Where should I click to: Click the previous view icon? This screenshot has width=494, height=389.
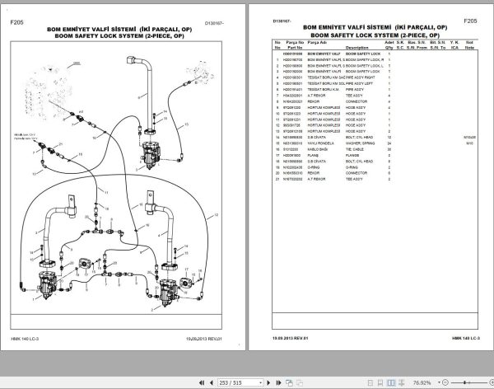pyautogui.click(x=289, y=382)
